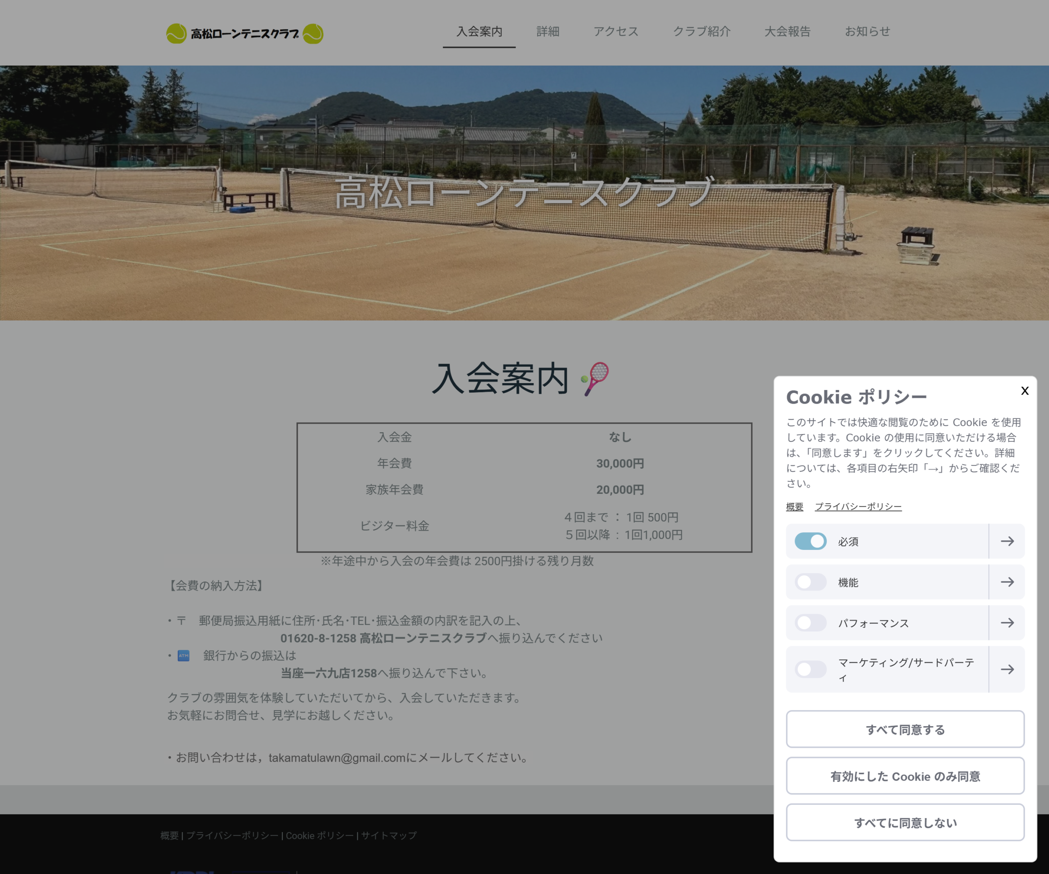Click the ビジター料金 table label
Image resolution: width=1049 pixels, height=874 pixels.
point(394,525)
